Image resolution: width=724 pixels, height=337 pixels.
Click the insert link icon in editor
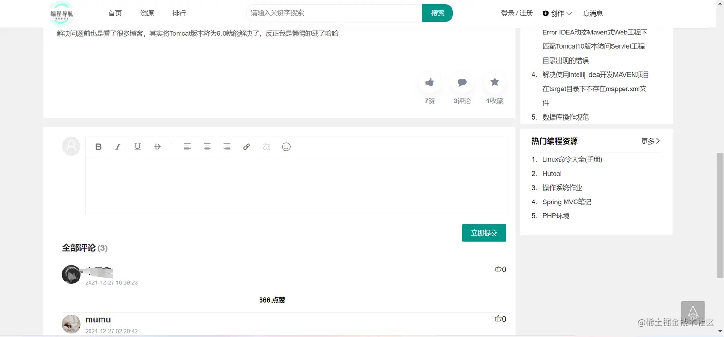click(x=247, y=147)
